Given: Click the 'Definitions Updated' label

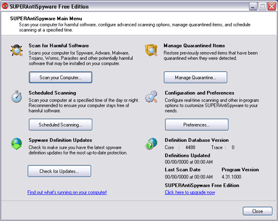Looking at the screenshot, I should 187,156.
